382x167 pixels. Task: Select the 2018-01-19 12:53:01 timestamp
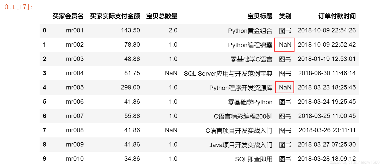(x=327, y=59)
